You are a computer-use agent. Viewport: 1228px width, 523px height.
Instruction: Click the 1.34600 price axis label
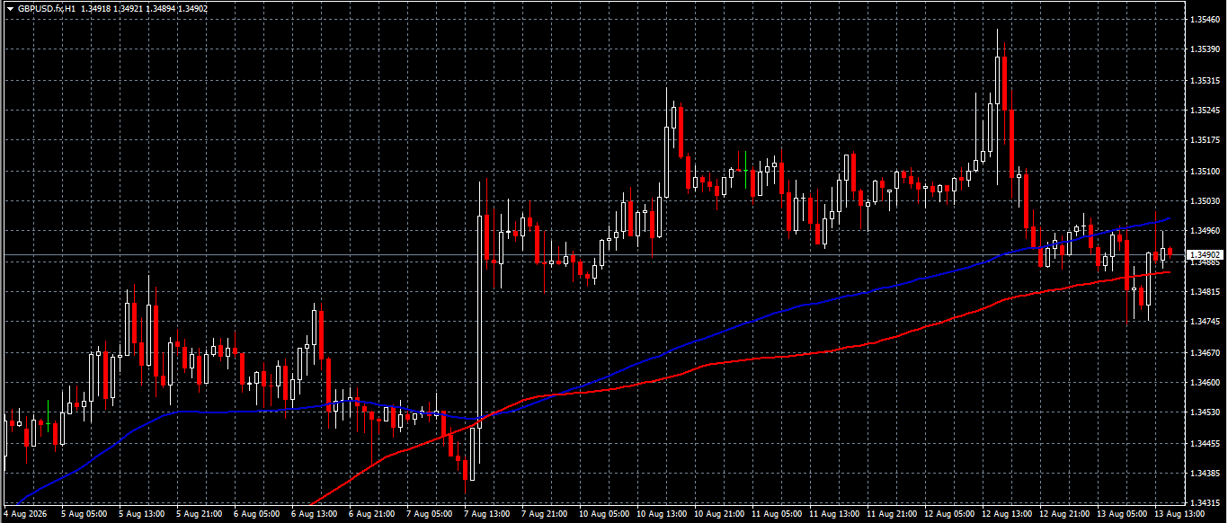[1205, 383]
